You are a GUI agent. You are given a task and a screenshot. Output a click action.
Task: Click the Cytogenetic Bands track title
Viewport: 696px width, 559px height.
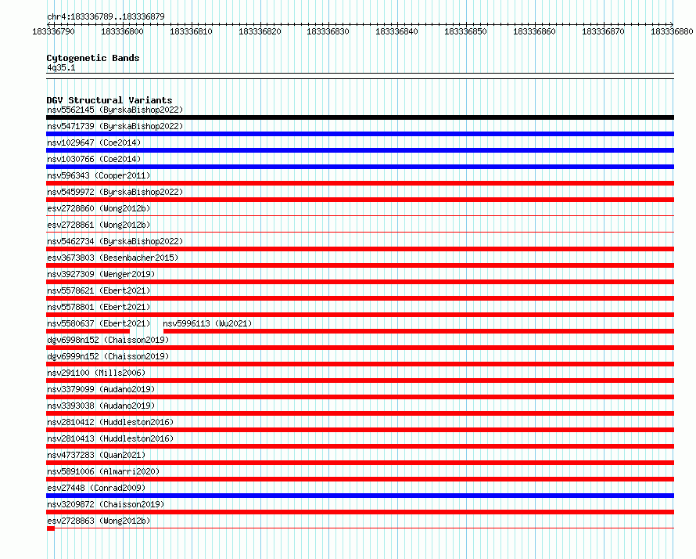(93, 58)
